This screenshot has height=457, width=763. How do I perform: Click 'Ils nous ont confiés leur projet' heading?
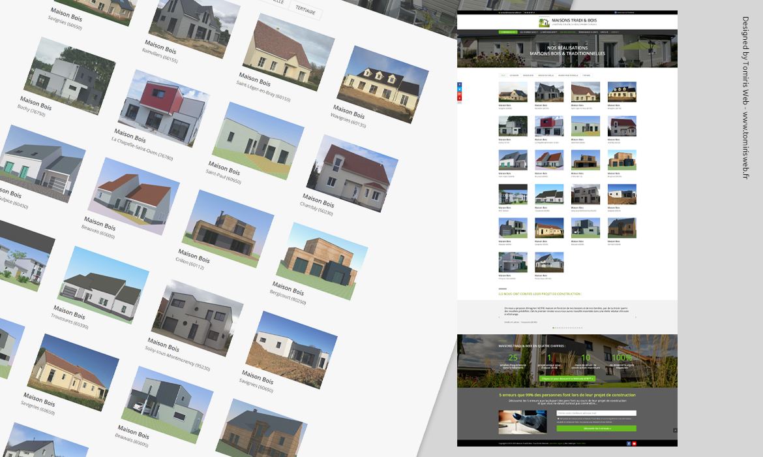540,294
